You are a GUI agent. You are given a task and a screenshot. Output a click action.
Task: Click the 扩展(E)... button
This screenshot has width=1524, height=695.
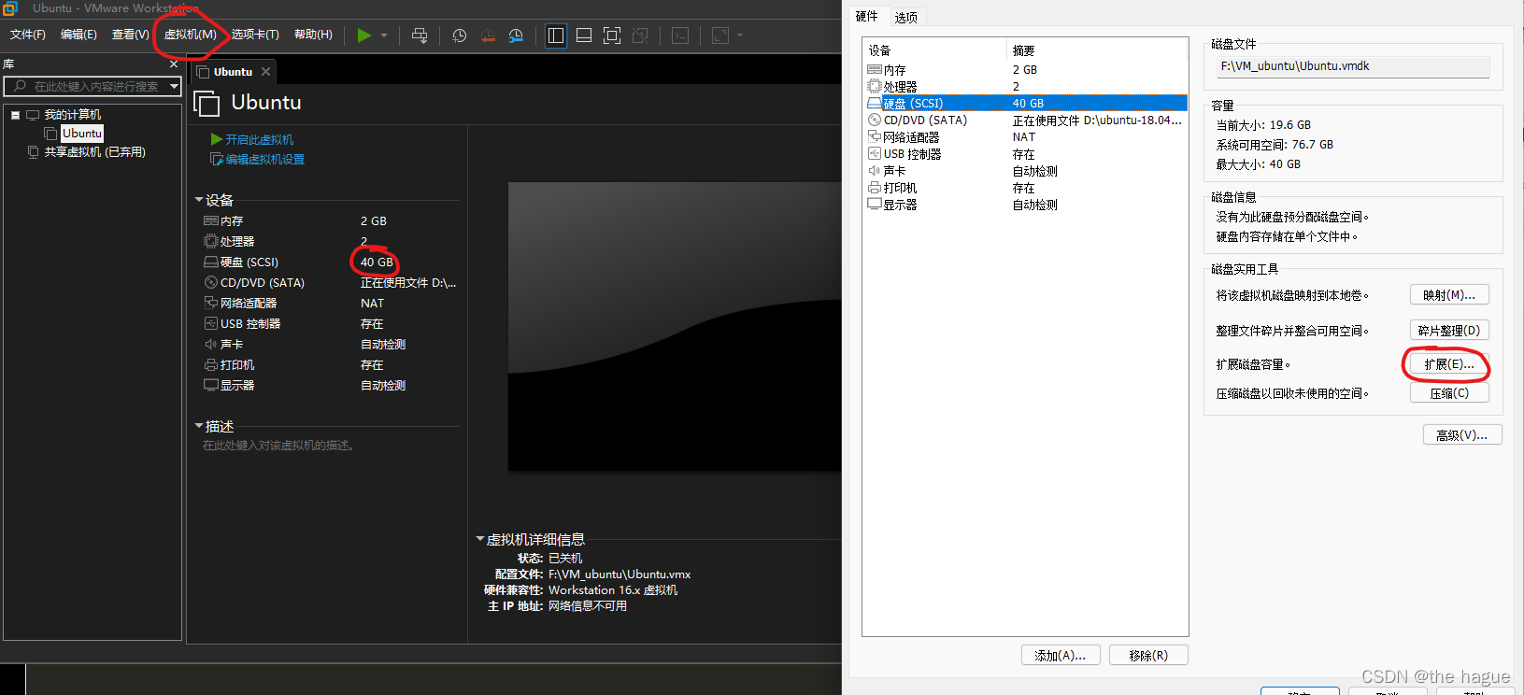1449,364
